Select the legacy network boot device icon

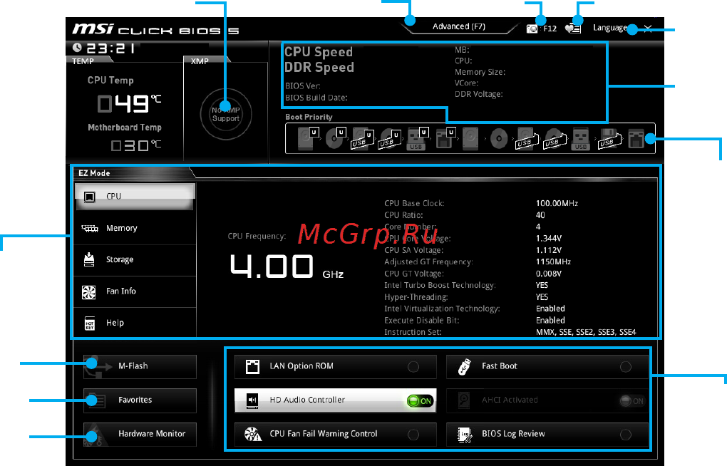(x=636, y=138)
